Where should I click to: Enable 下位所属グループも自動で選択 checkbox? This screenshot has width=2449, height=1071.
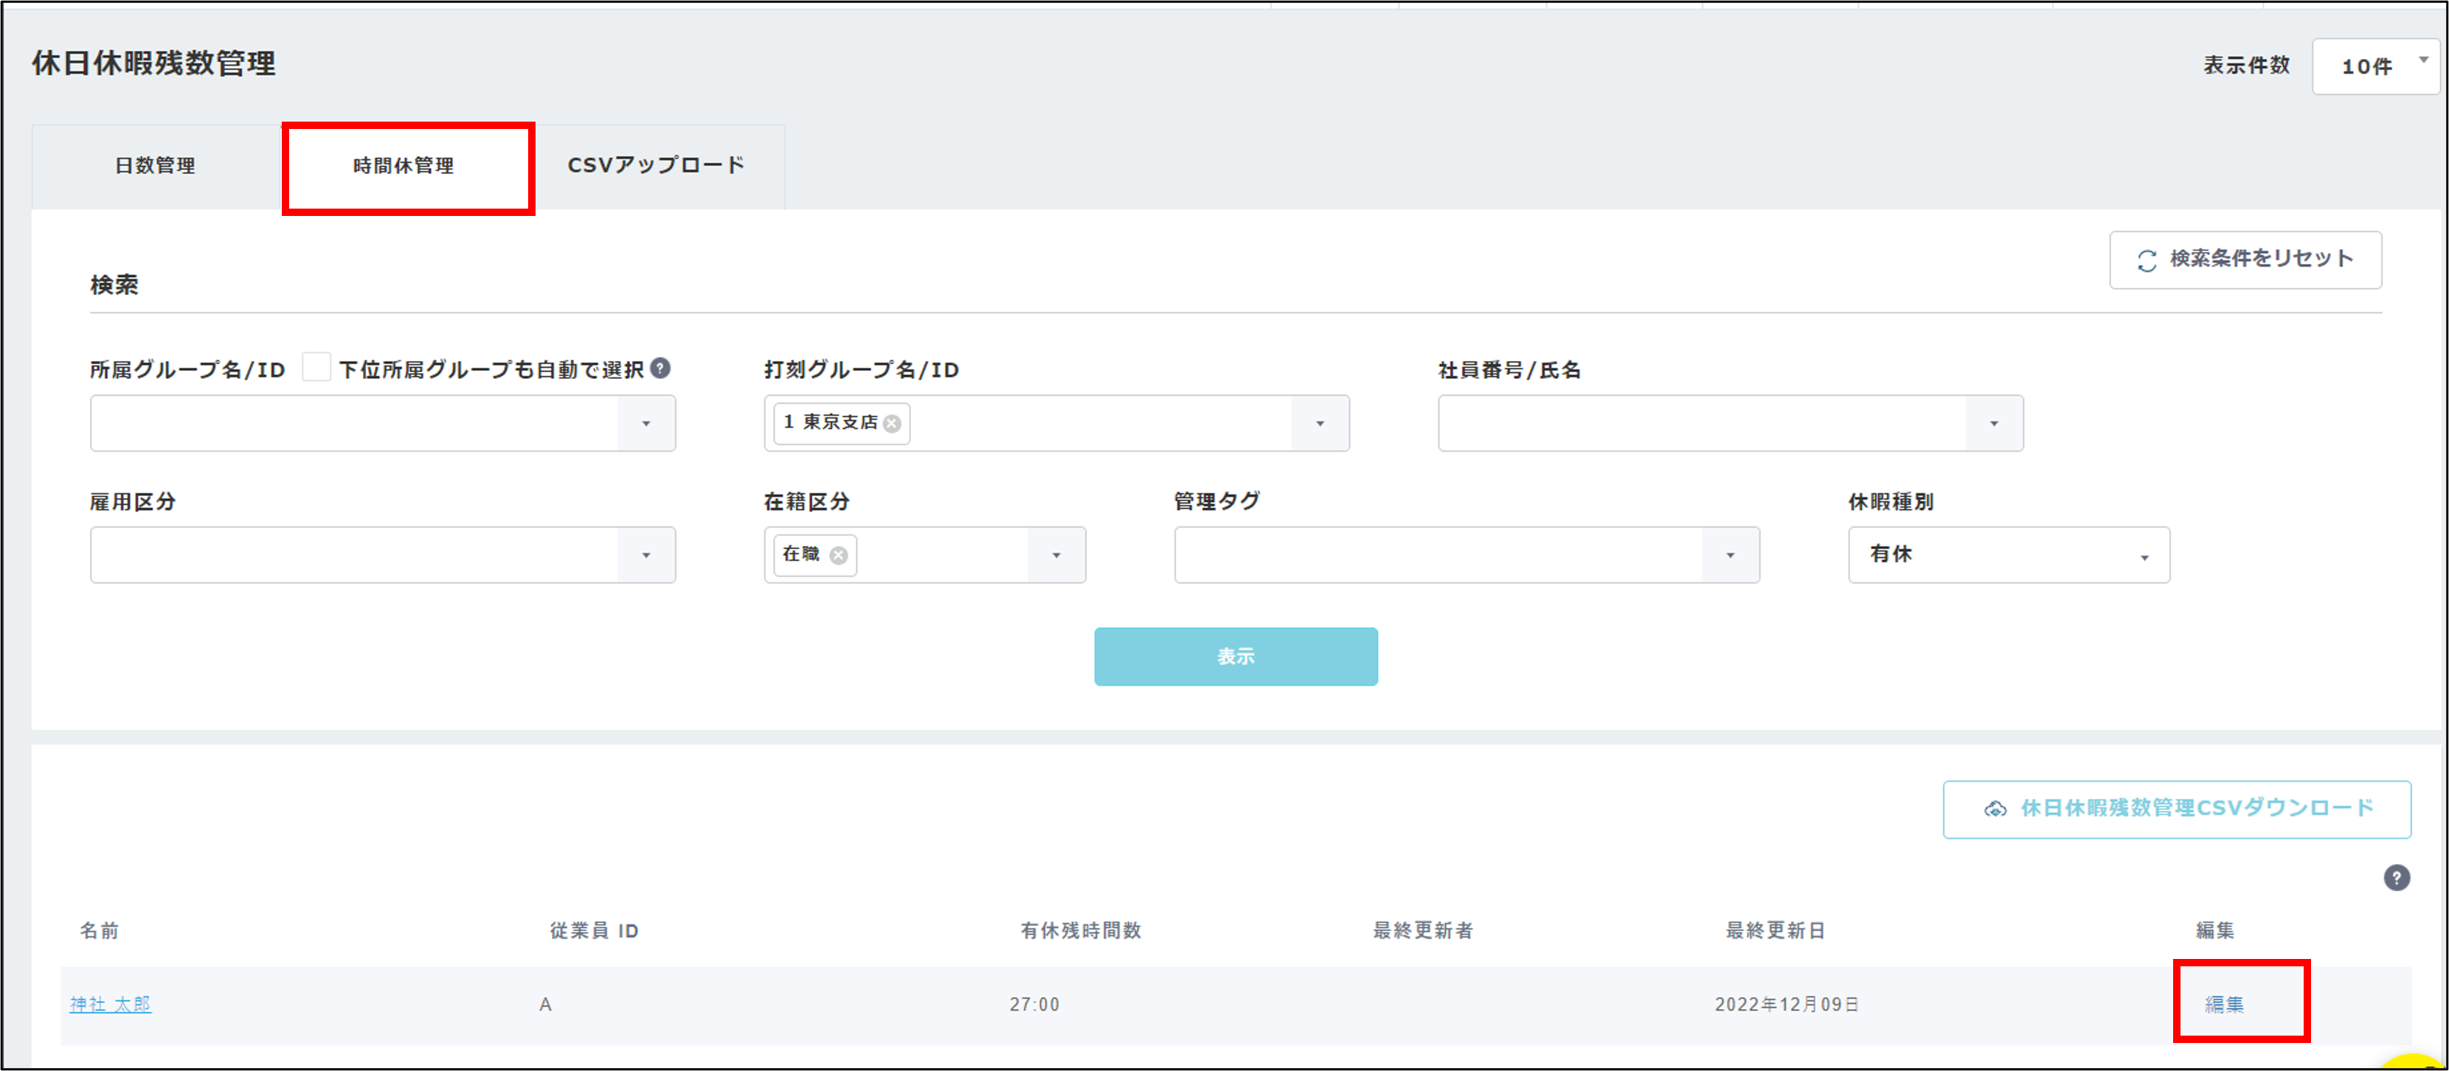(x=316, y=368)
